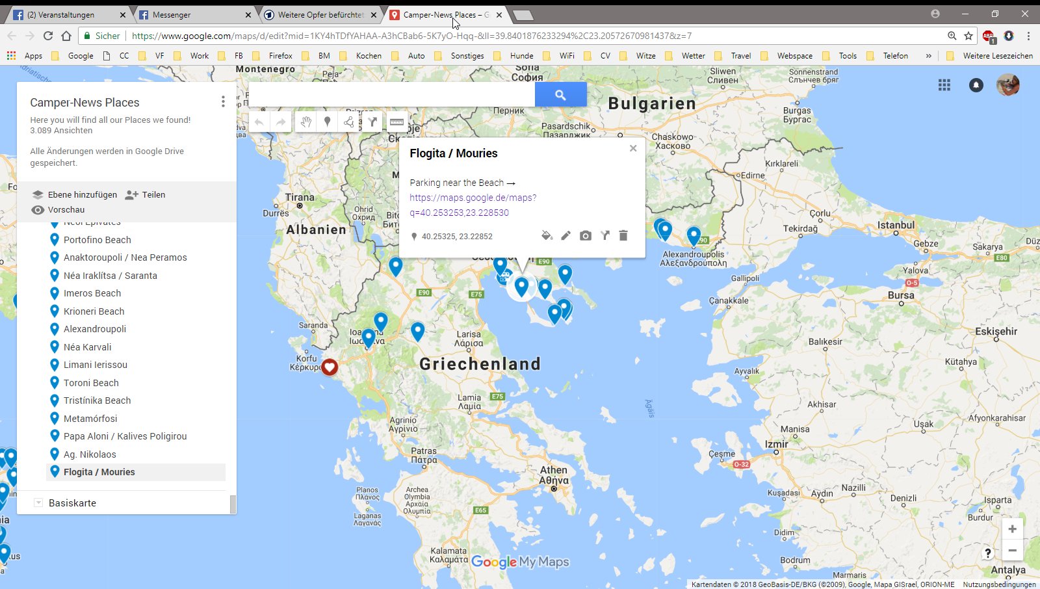Click Teilen to share the map

pyautogui.click(x=146, y=194)
